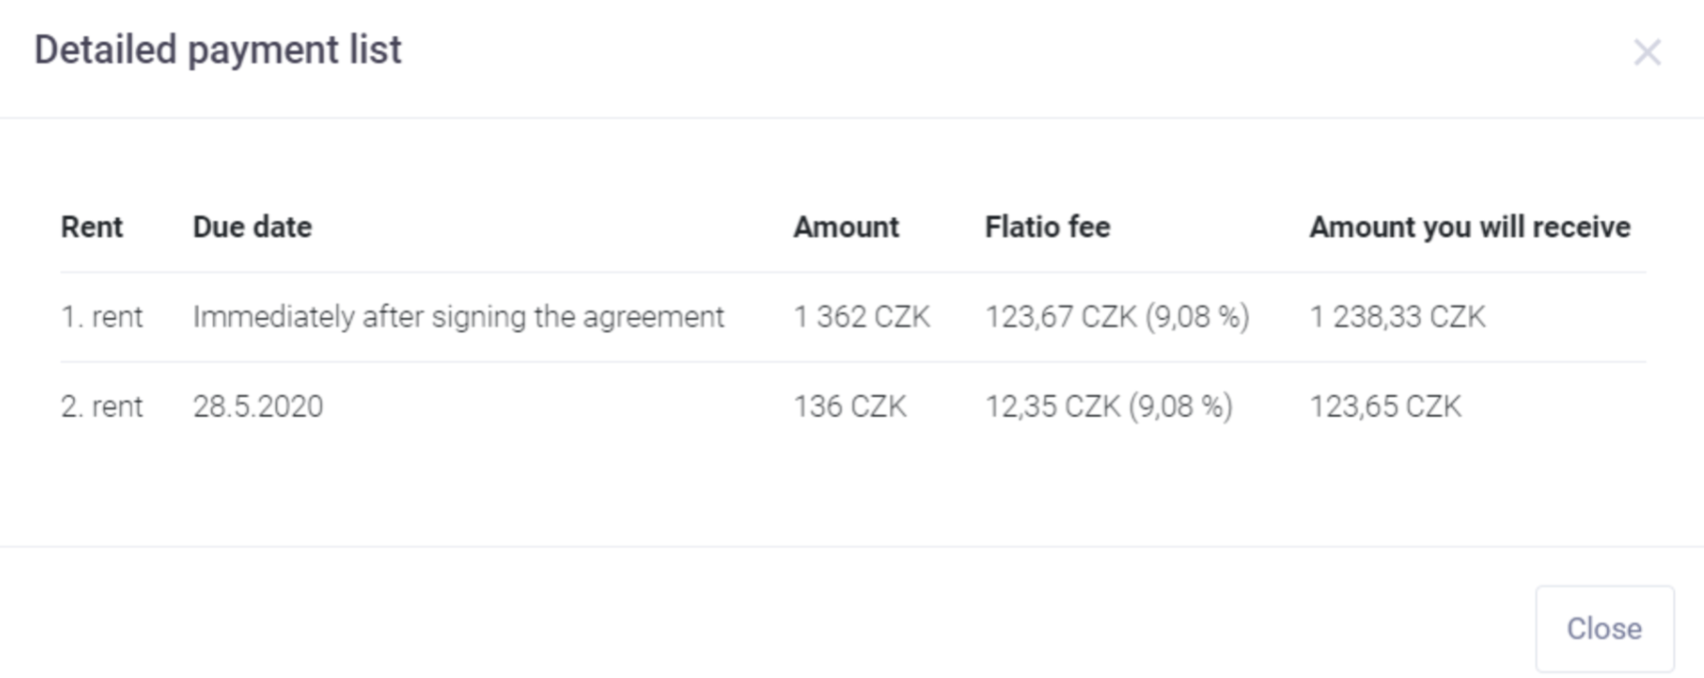Screen dimensions: 1704x678
Task: Click the 123,67 CZK fee value
Action: coord(1060,316)
